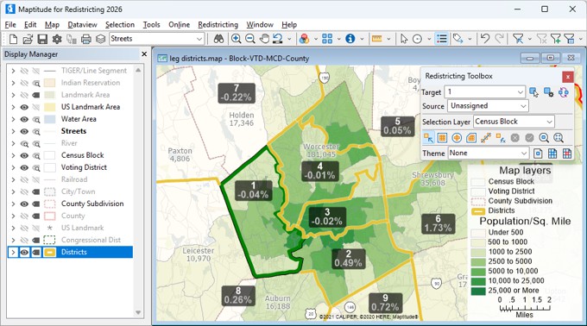This screenshot has height=326, width=587.
Task: Click toolbox select by pointing tool
Action: [428, 138]
